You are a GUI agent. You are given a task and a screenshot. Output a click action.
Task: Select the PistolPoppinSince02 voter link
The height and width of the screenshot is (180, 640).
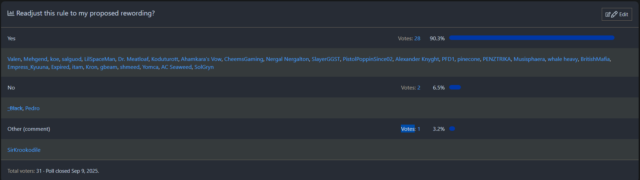[368, 59]
